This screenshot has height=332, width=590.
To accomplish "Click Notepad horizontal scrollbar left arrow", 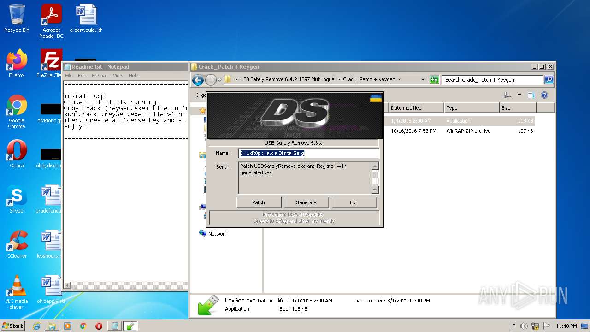I will (67, 285).
